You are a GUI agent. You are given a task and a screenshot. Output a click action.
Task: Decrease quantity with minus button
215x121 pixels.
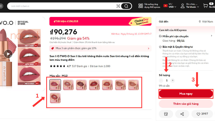tap(161, 80)
